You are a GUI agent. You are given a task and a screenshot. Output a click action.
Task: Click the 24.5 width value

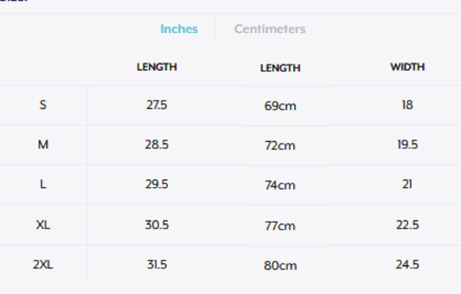407,264
